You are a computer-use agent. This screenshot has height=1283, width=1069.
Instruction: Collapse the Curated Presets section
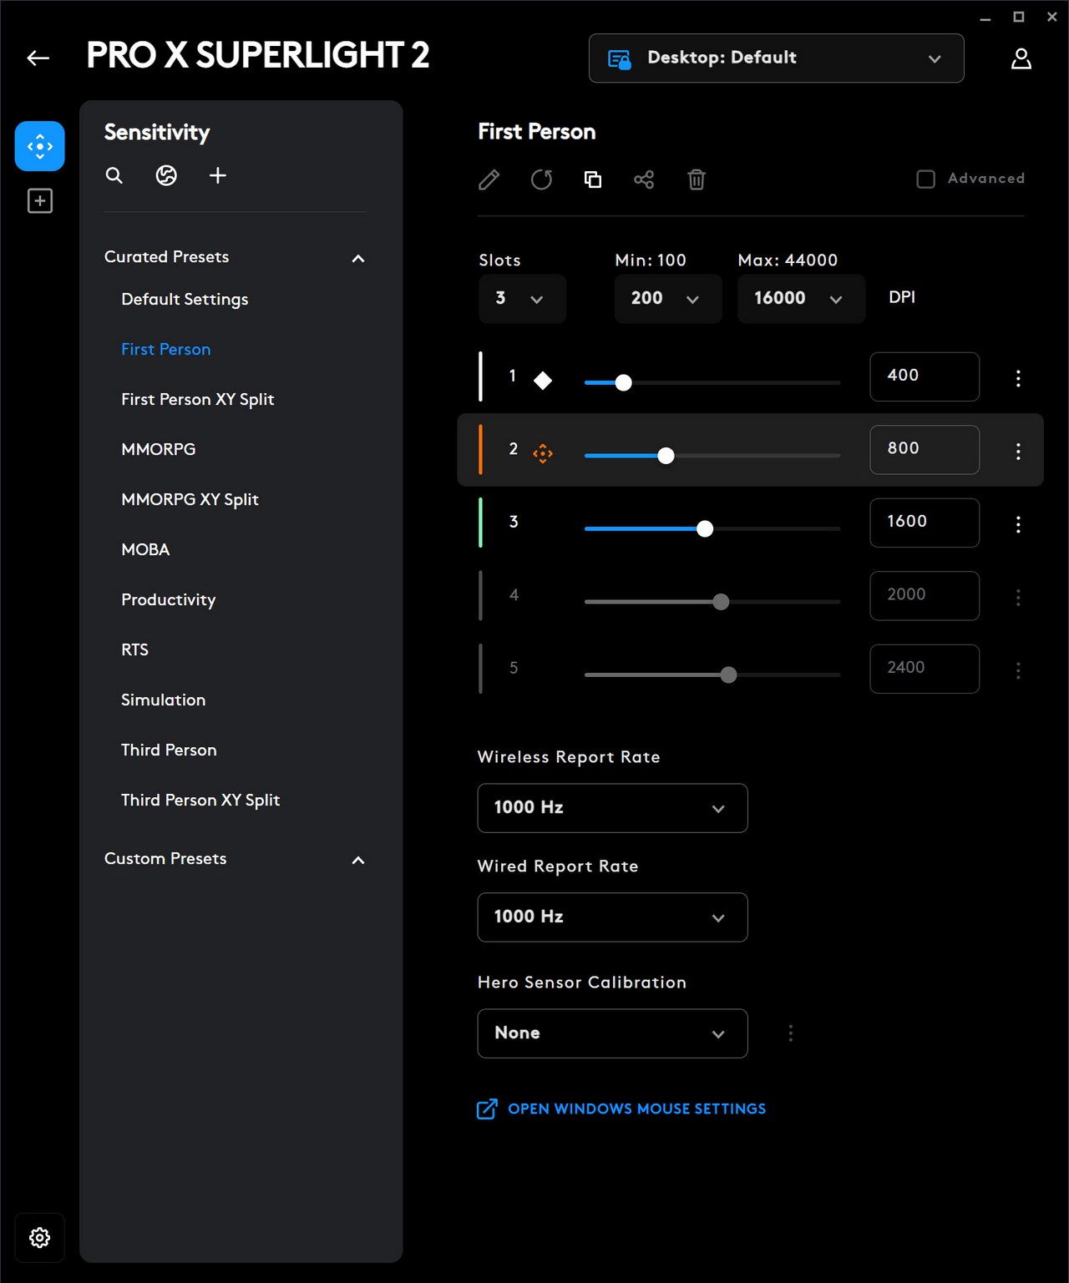point(358,259)
